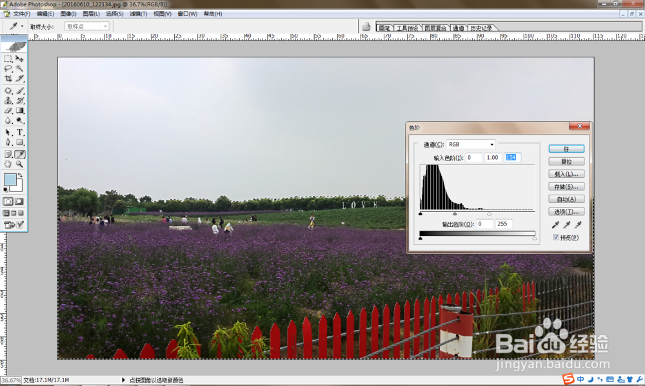
Task: Open the 通道 RGB channel dropdown
Action: point(471,144)
